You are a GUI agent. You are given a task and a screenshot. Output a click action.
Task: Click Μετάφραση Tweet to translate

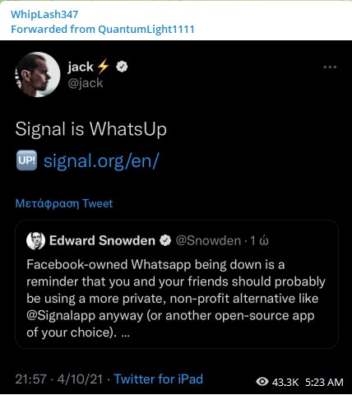[x=64, y=203]
